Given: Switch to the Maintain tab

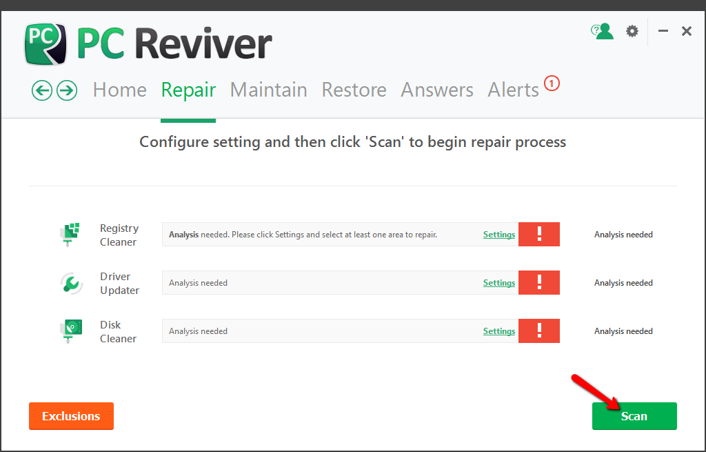Looking at the screenshot, I should (269, 90).
